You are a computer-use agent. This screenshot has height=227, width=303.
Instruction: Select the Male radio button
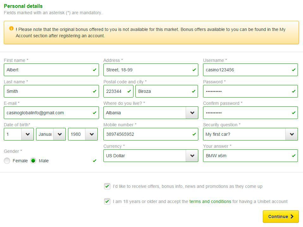(33, 161)
